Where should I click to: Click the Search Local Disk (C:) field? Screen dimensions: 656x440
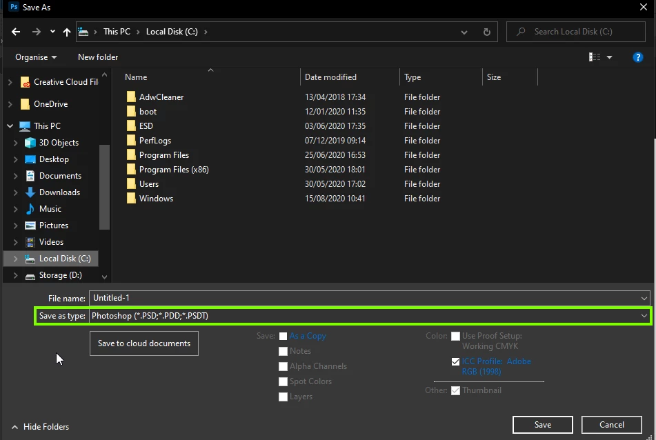[x=576, y=32]
